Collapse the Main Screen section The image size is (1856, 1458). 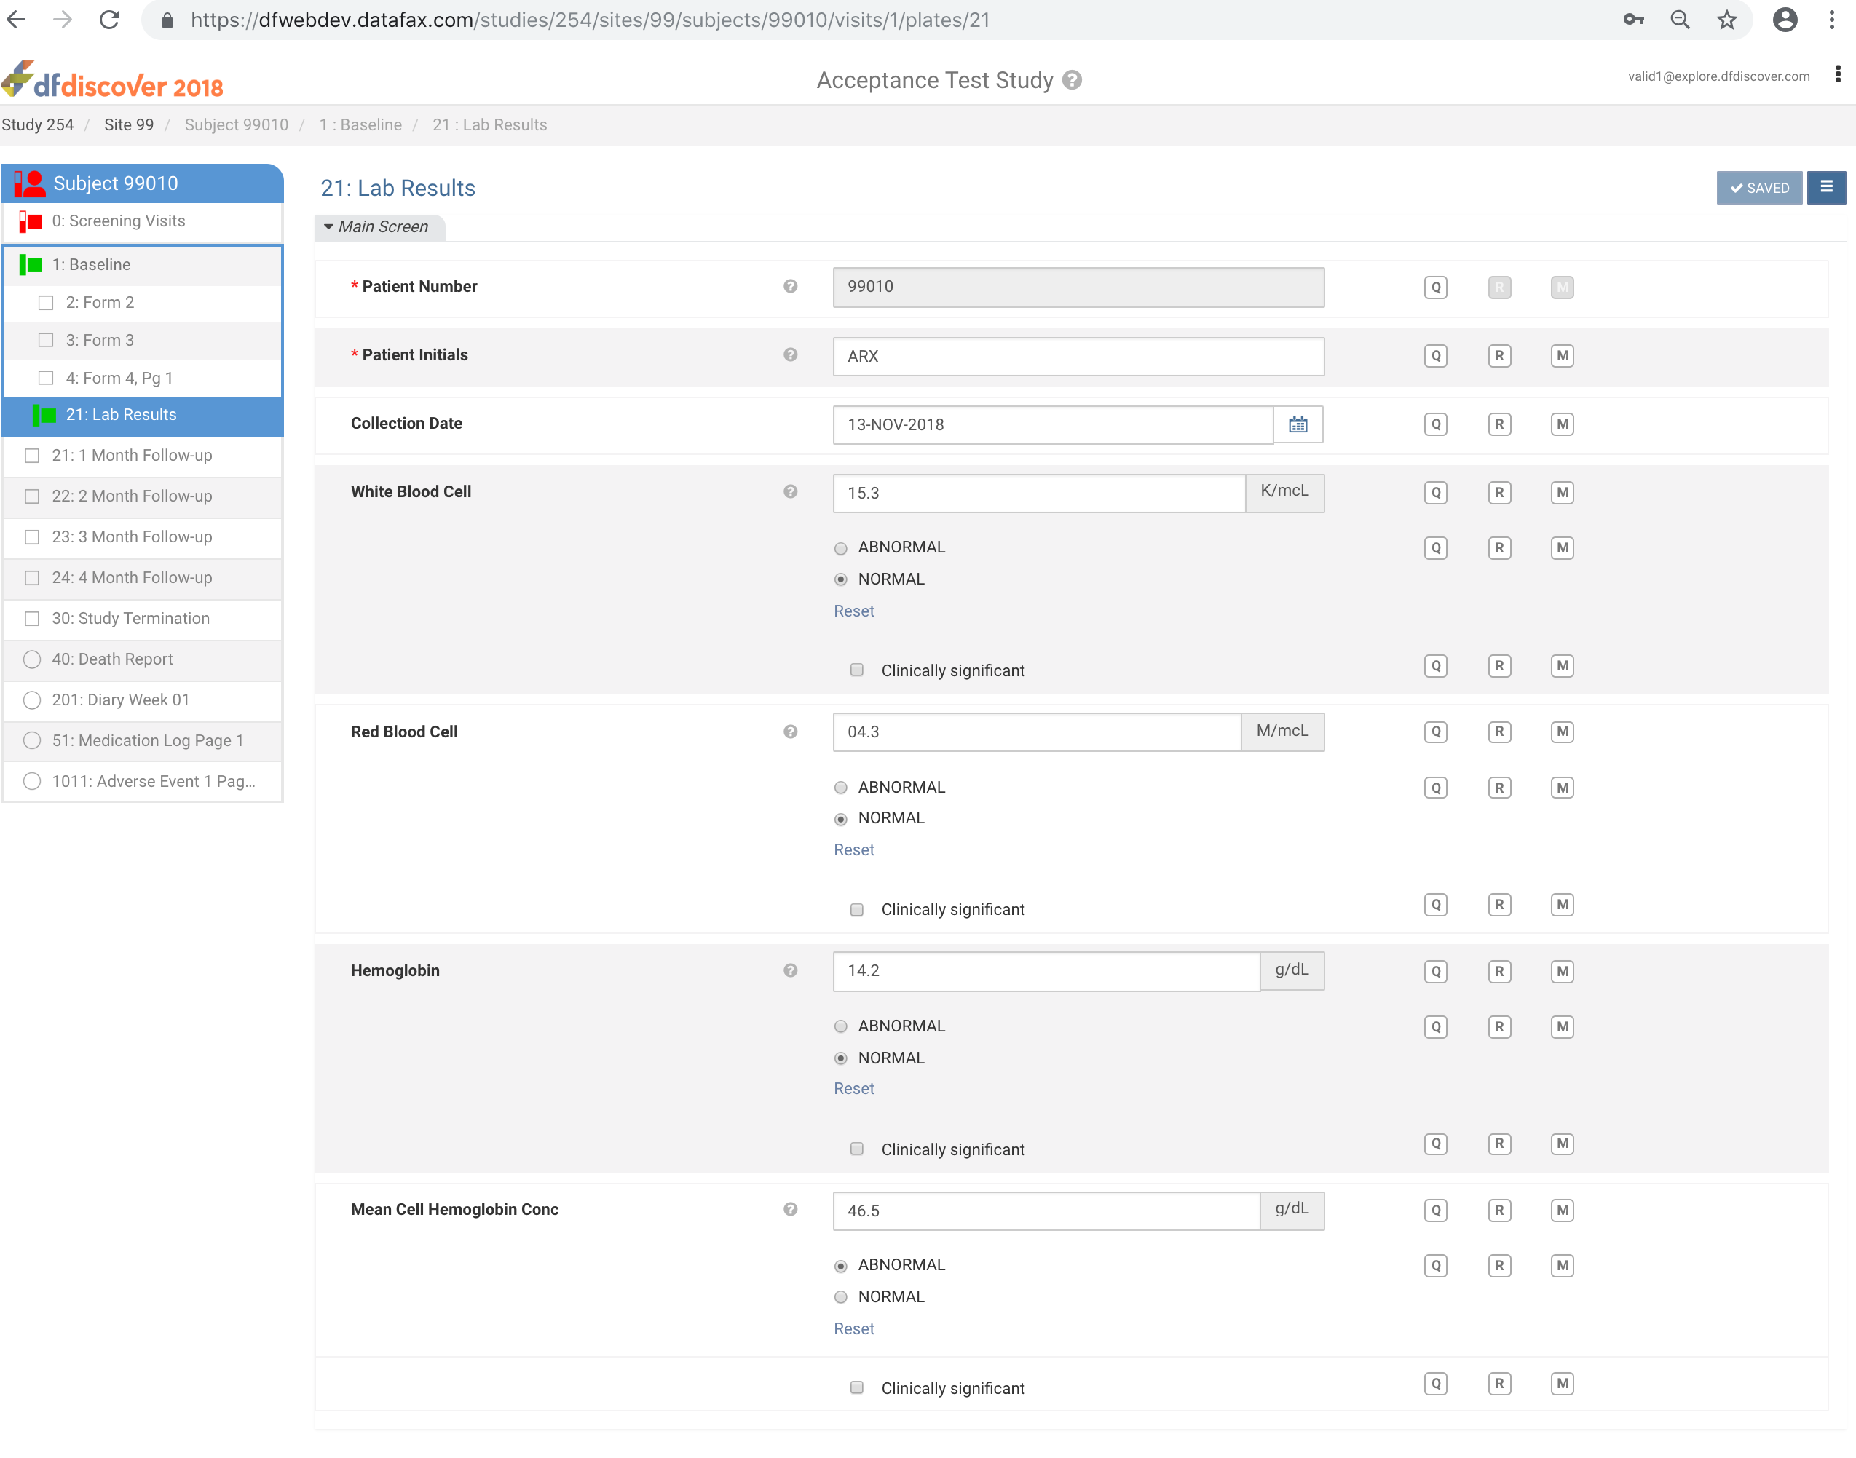(x=377, y=227)
